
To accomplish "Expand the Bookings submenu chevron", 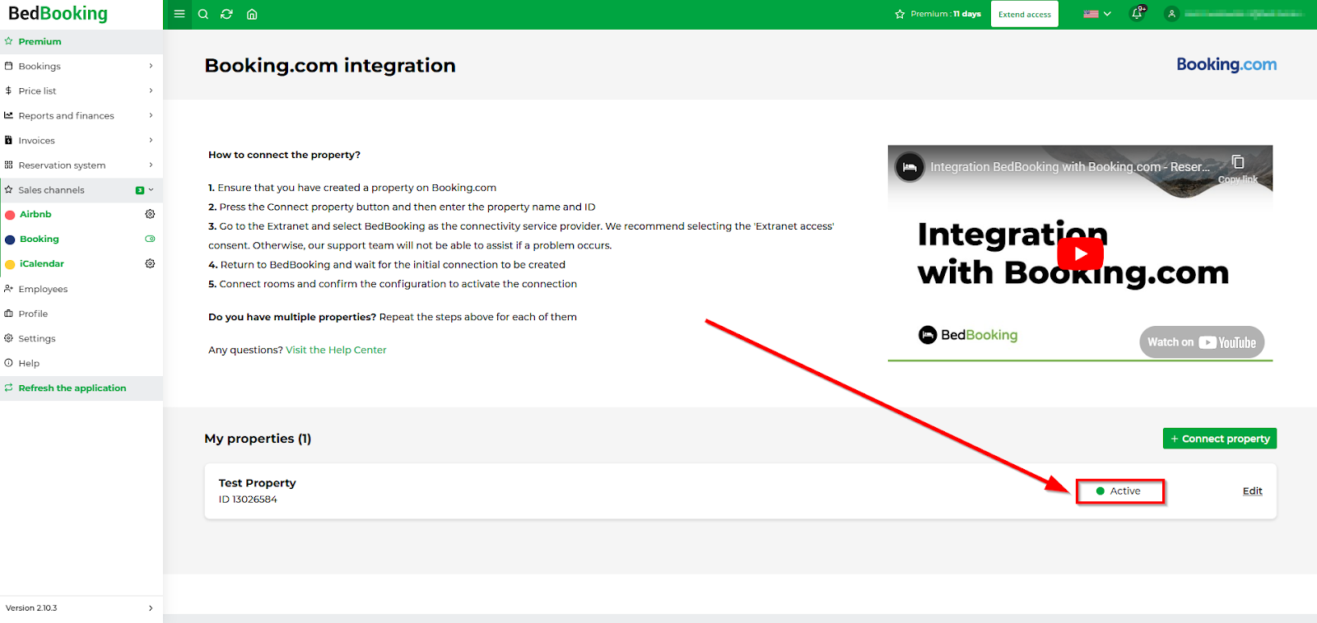I will (151, 66).
